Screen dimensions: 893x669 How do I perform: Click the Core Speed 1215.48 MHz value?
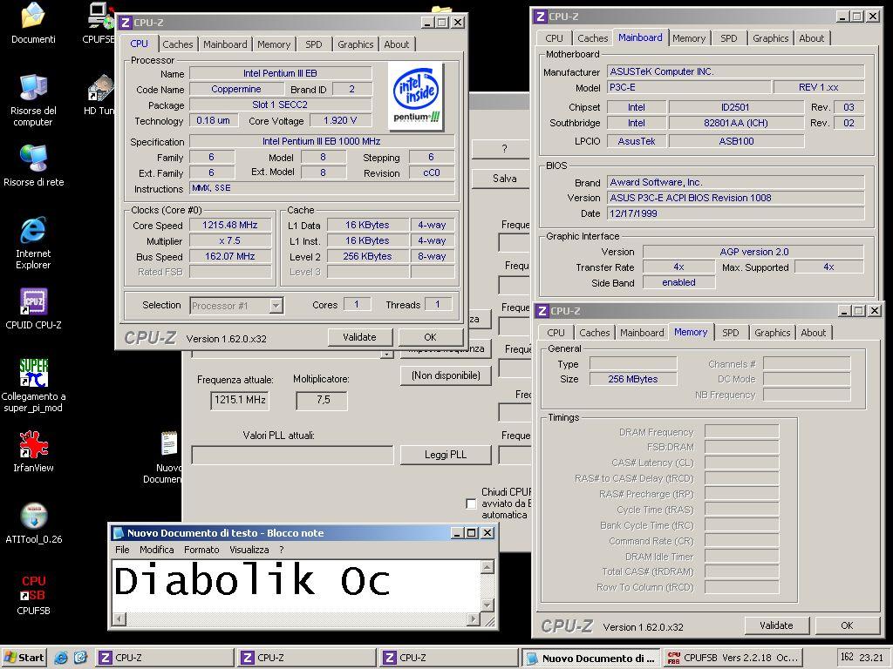(230, 226)
